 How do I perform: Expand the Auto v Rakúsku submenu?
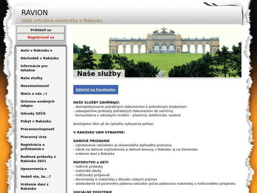(36, 50)
